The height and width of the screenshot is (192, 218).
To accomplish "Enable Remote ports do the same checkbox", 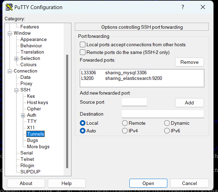I will click(x=83, y=52).
